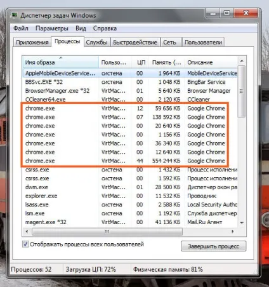The height and width of the screenshot is (287, 269).
Task: Switch to the Службы tab
Action: [x=97, y=43]
